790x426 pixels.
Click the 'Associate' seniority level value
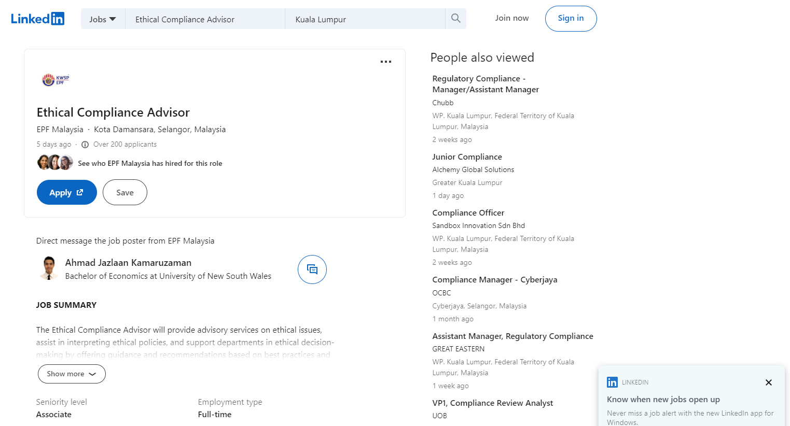coord(54,415)
